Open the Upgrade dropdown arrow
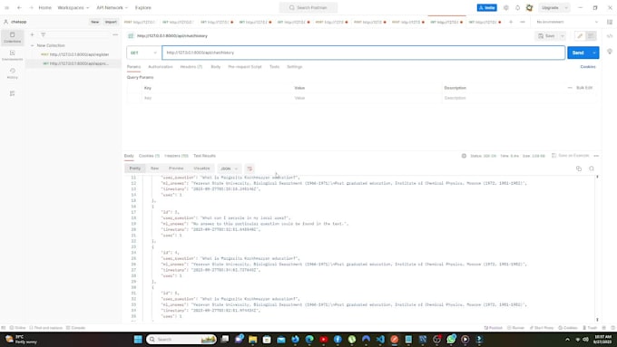The height and width of the screenshot is (347, 617). coord(566,7)
